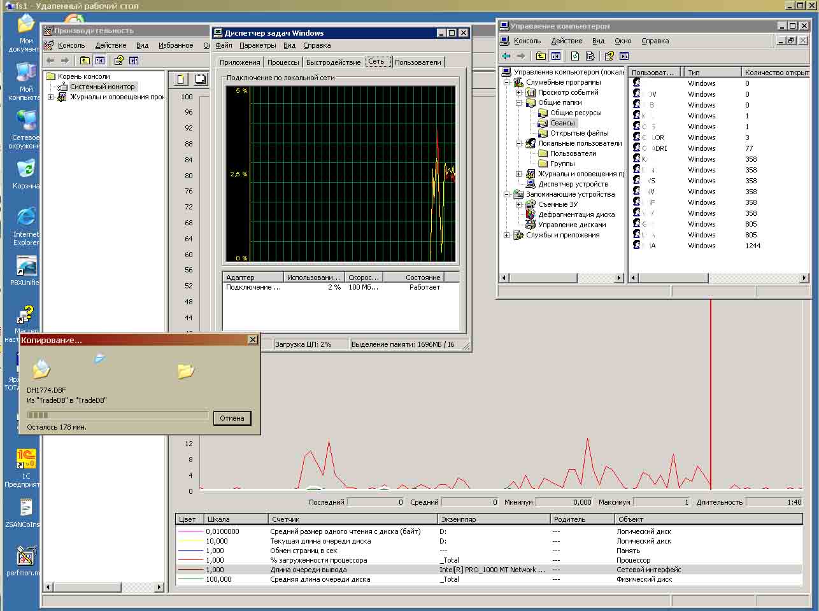Toggle console tree pane in Computer Management
This screenshot has width=819, height=611.
click(x=556, y=56)
